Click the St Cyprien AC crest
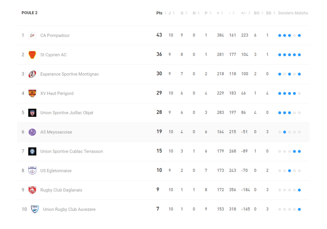Screen dimensions: 327x229 pyautogui.click(x=32, y=55)
